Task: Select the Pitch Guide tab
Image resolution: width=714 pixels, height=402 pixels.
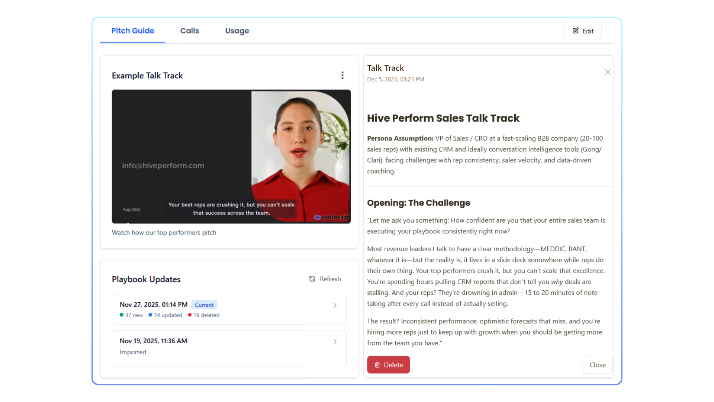Action: tap(133, 31)
